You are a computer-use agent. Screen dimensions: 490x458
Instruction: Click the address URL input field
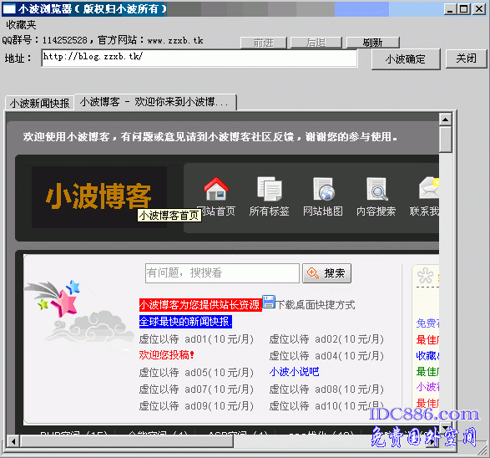pyautogui.click(x=199, y=58)
